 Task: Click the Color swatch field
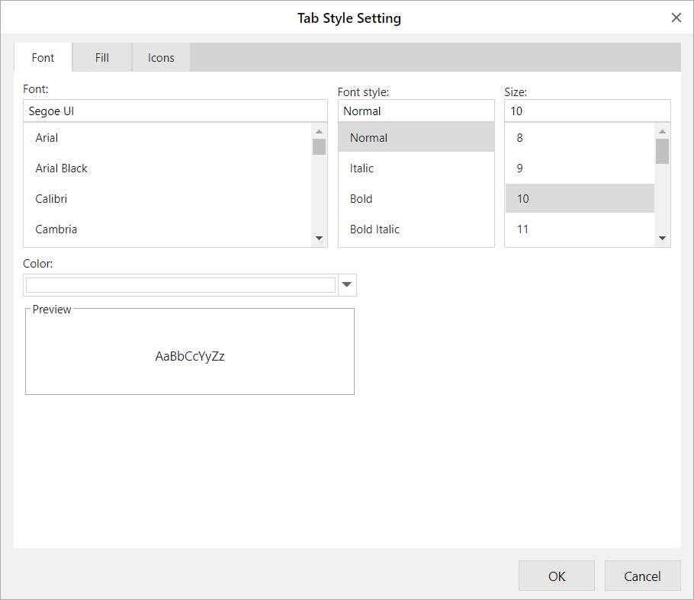click(181, 285)
